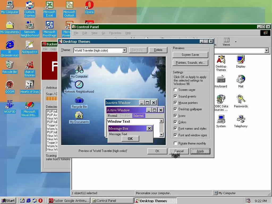Click Cancel in Desktop Themes
Screen dimensions: 272x204
coord(179,151)
